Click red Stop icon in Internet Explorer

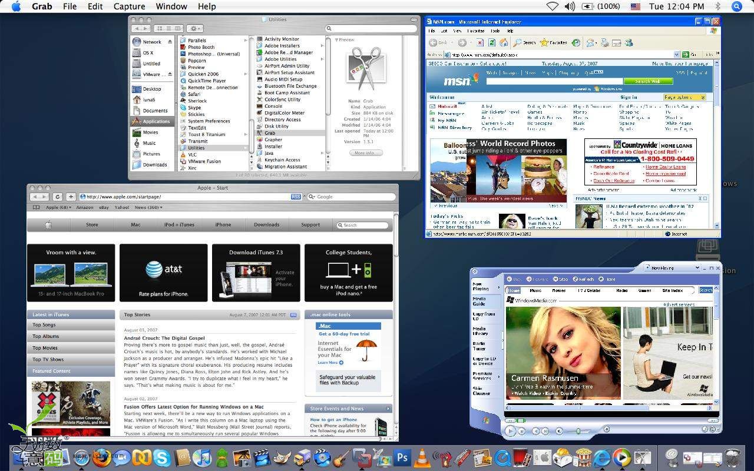[479, 43]
